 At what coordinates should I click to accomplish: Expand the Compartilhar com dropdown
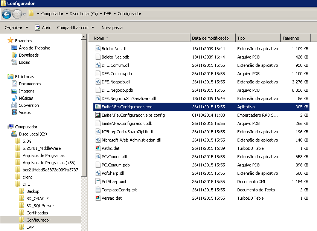point(75,28)
